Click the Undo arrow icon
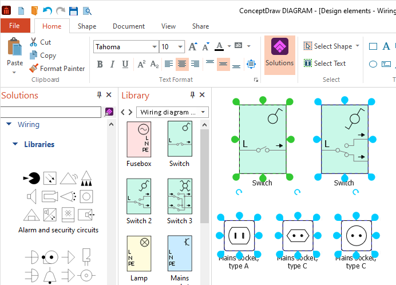 point(47,11)
